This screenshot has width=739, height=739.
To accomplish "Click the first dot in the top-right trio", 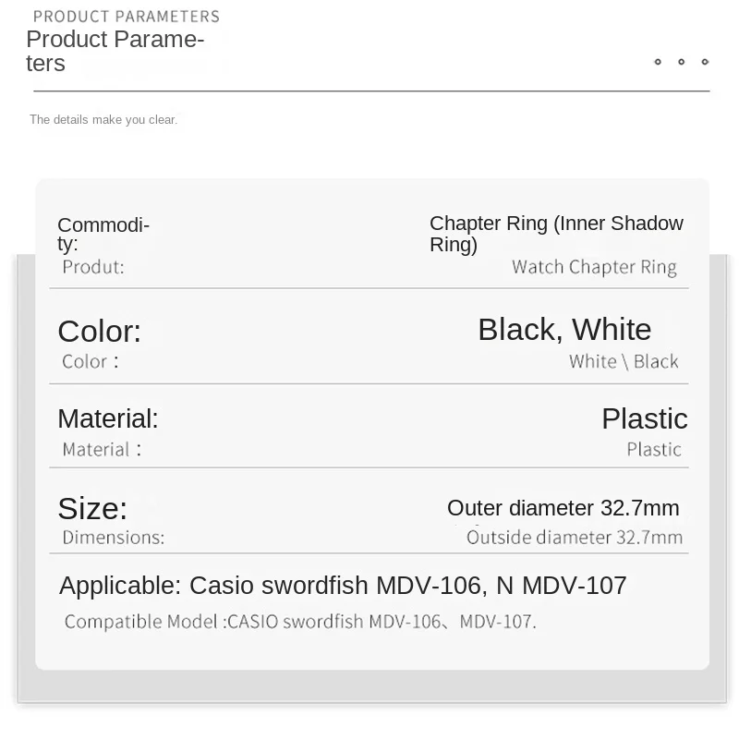I will click(x=658, y=62).
